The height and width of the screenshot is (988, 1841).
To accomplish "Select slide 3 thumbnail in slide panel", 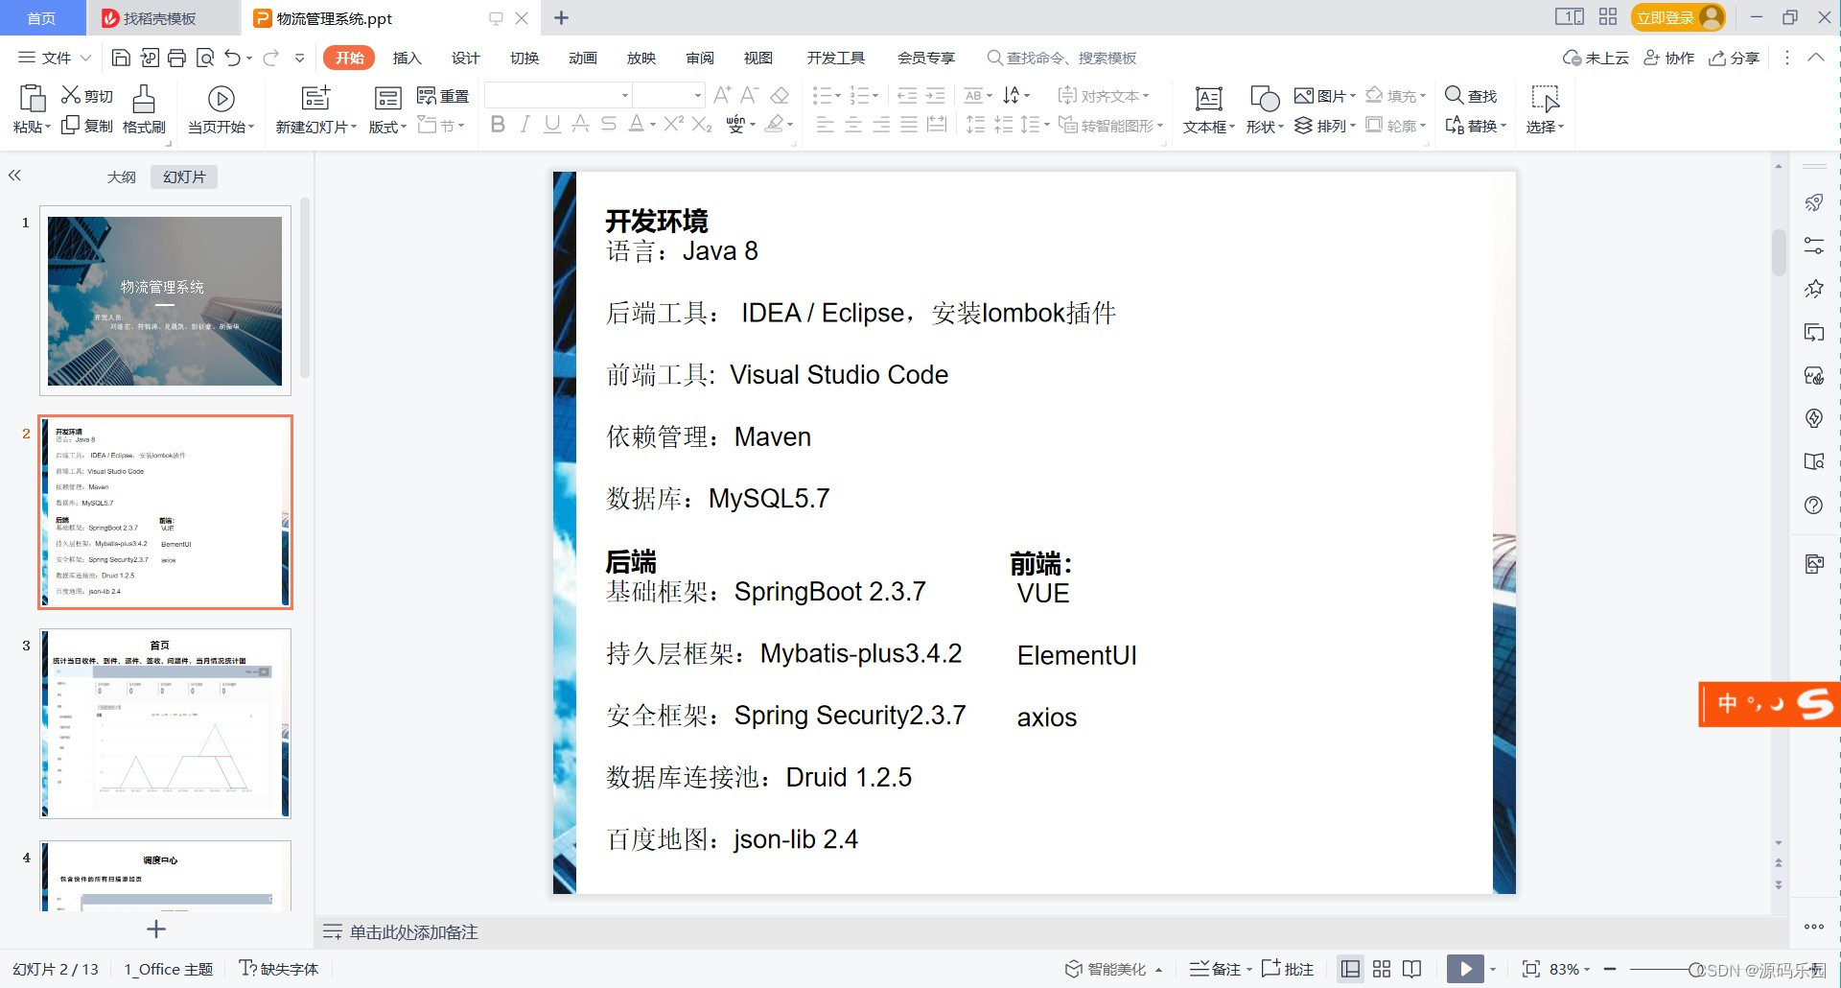I will [164, 723].
